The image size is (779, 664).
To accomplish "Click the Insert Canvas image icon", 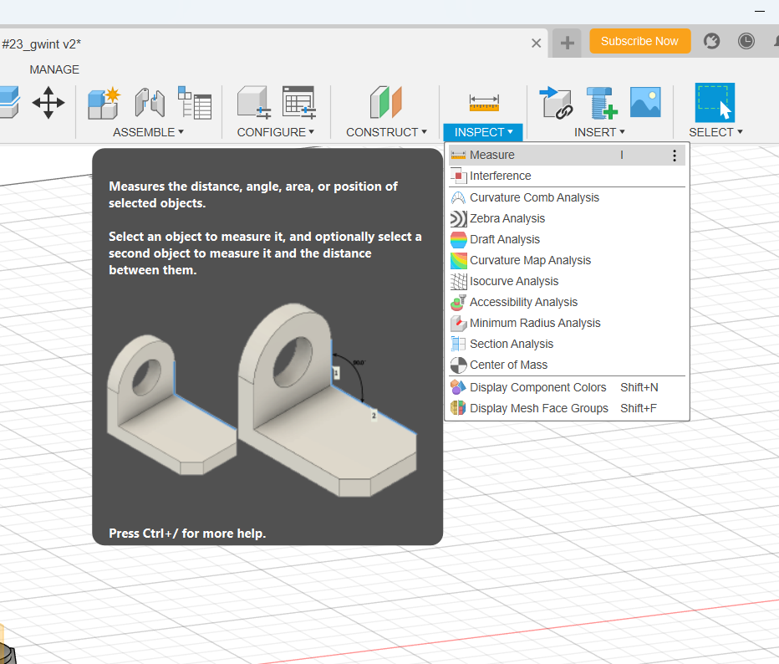I will [645, 102].
